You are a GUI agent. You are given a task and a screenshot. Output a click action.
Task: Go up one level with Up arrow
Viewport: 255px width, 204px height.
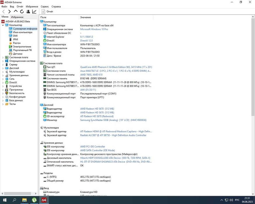(x=16, y=11)
